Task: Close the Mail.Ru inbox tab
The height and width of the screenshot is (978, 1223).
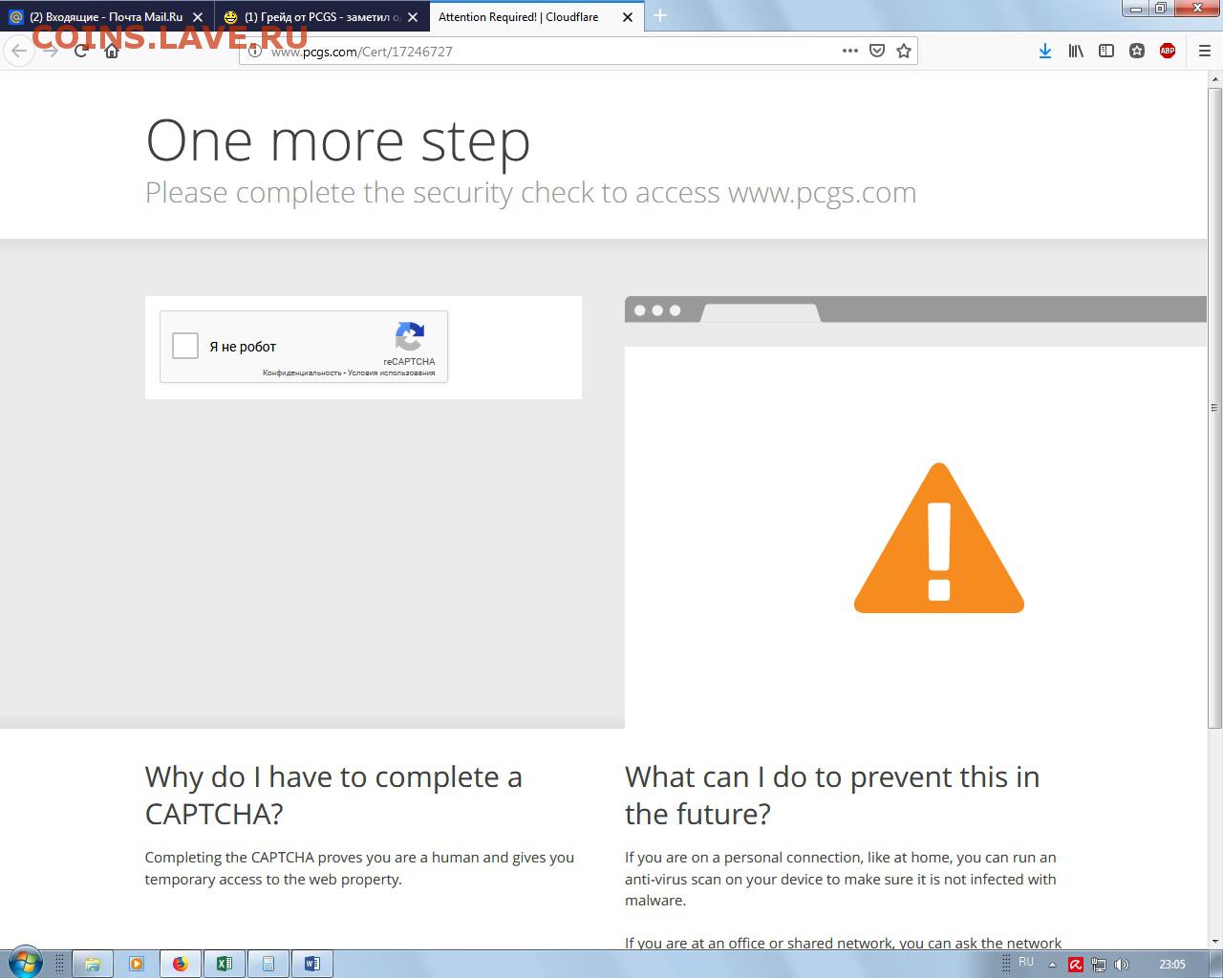Action: [198, 17]
